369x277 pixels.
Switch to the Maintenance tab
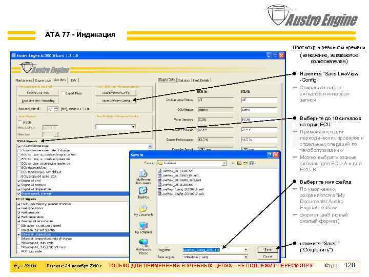coord(24,81)
